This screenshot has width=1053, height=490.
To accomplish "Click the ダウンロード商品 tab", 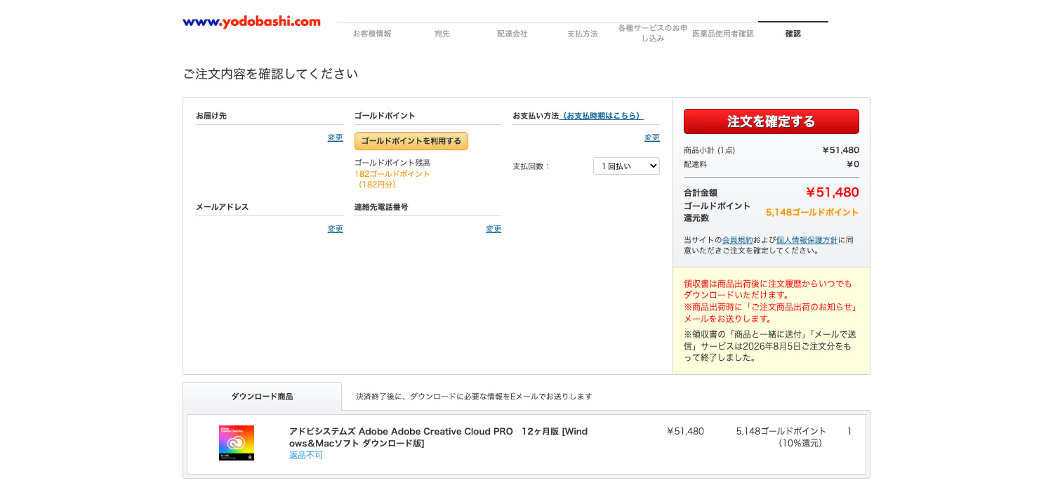I will pos(262,397).
